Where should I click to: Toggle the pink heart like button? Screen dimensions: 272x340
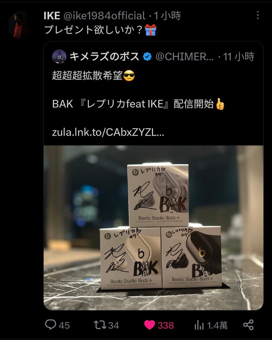pos(149,325)
